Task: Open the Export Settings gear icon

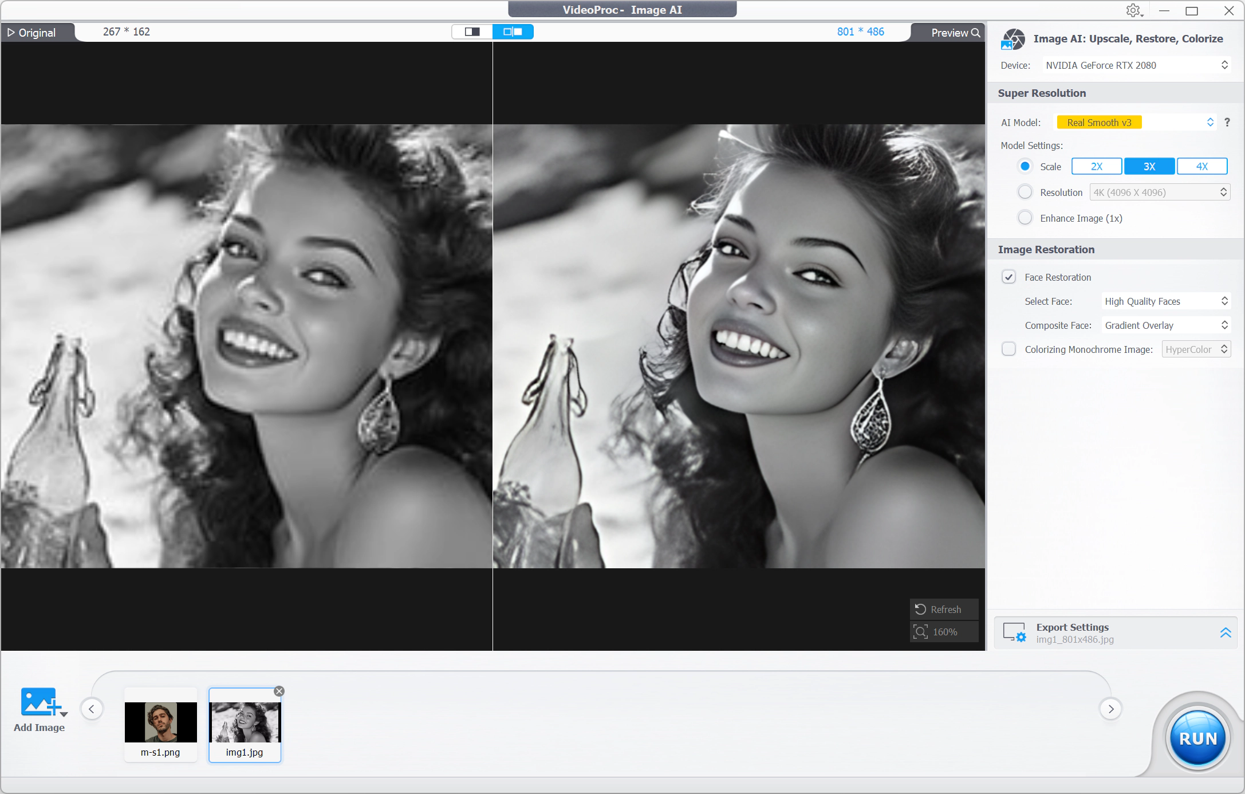Action: [1014, 633]
